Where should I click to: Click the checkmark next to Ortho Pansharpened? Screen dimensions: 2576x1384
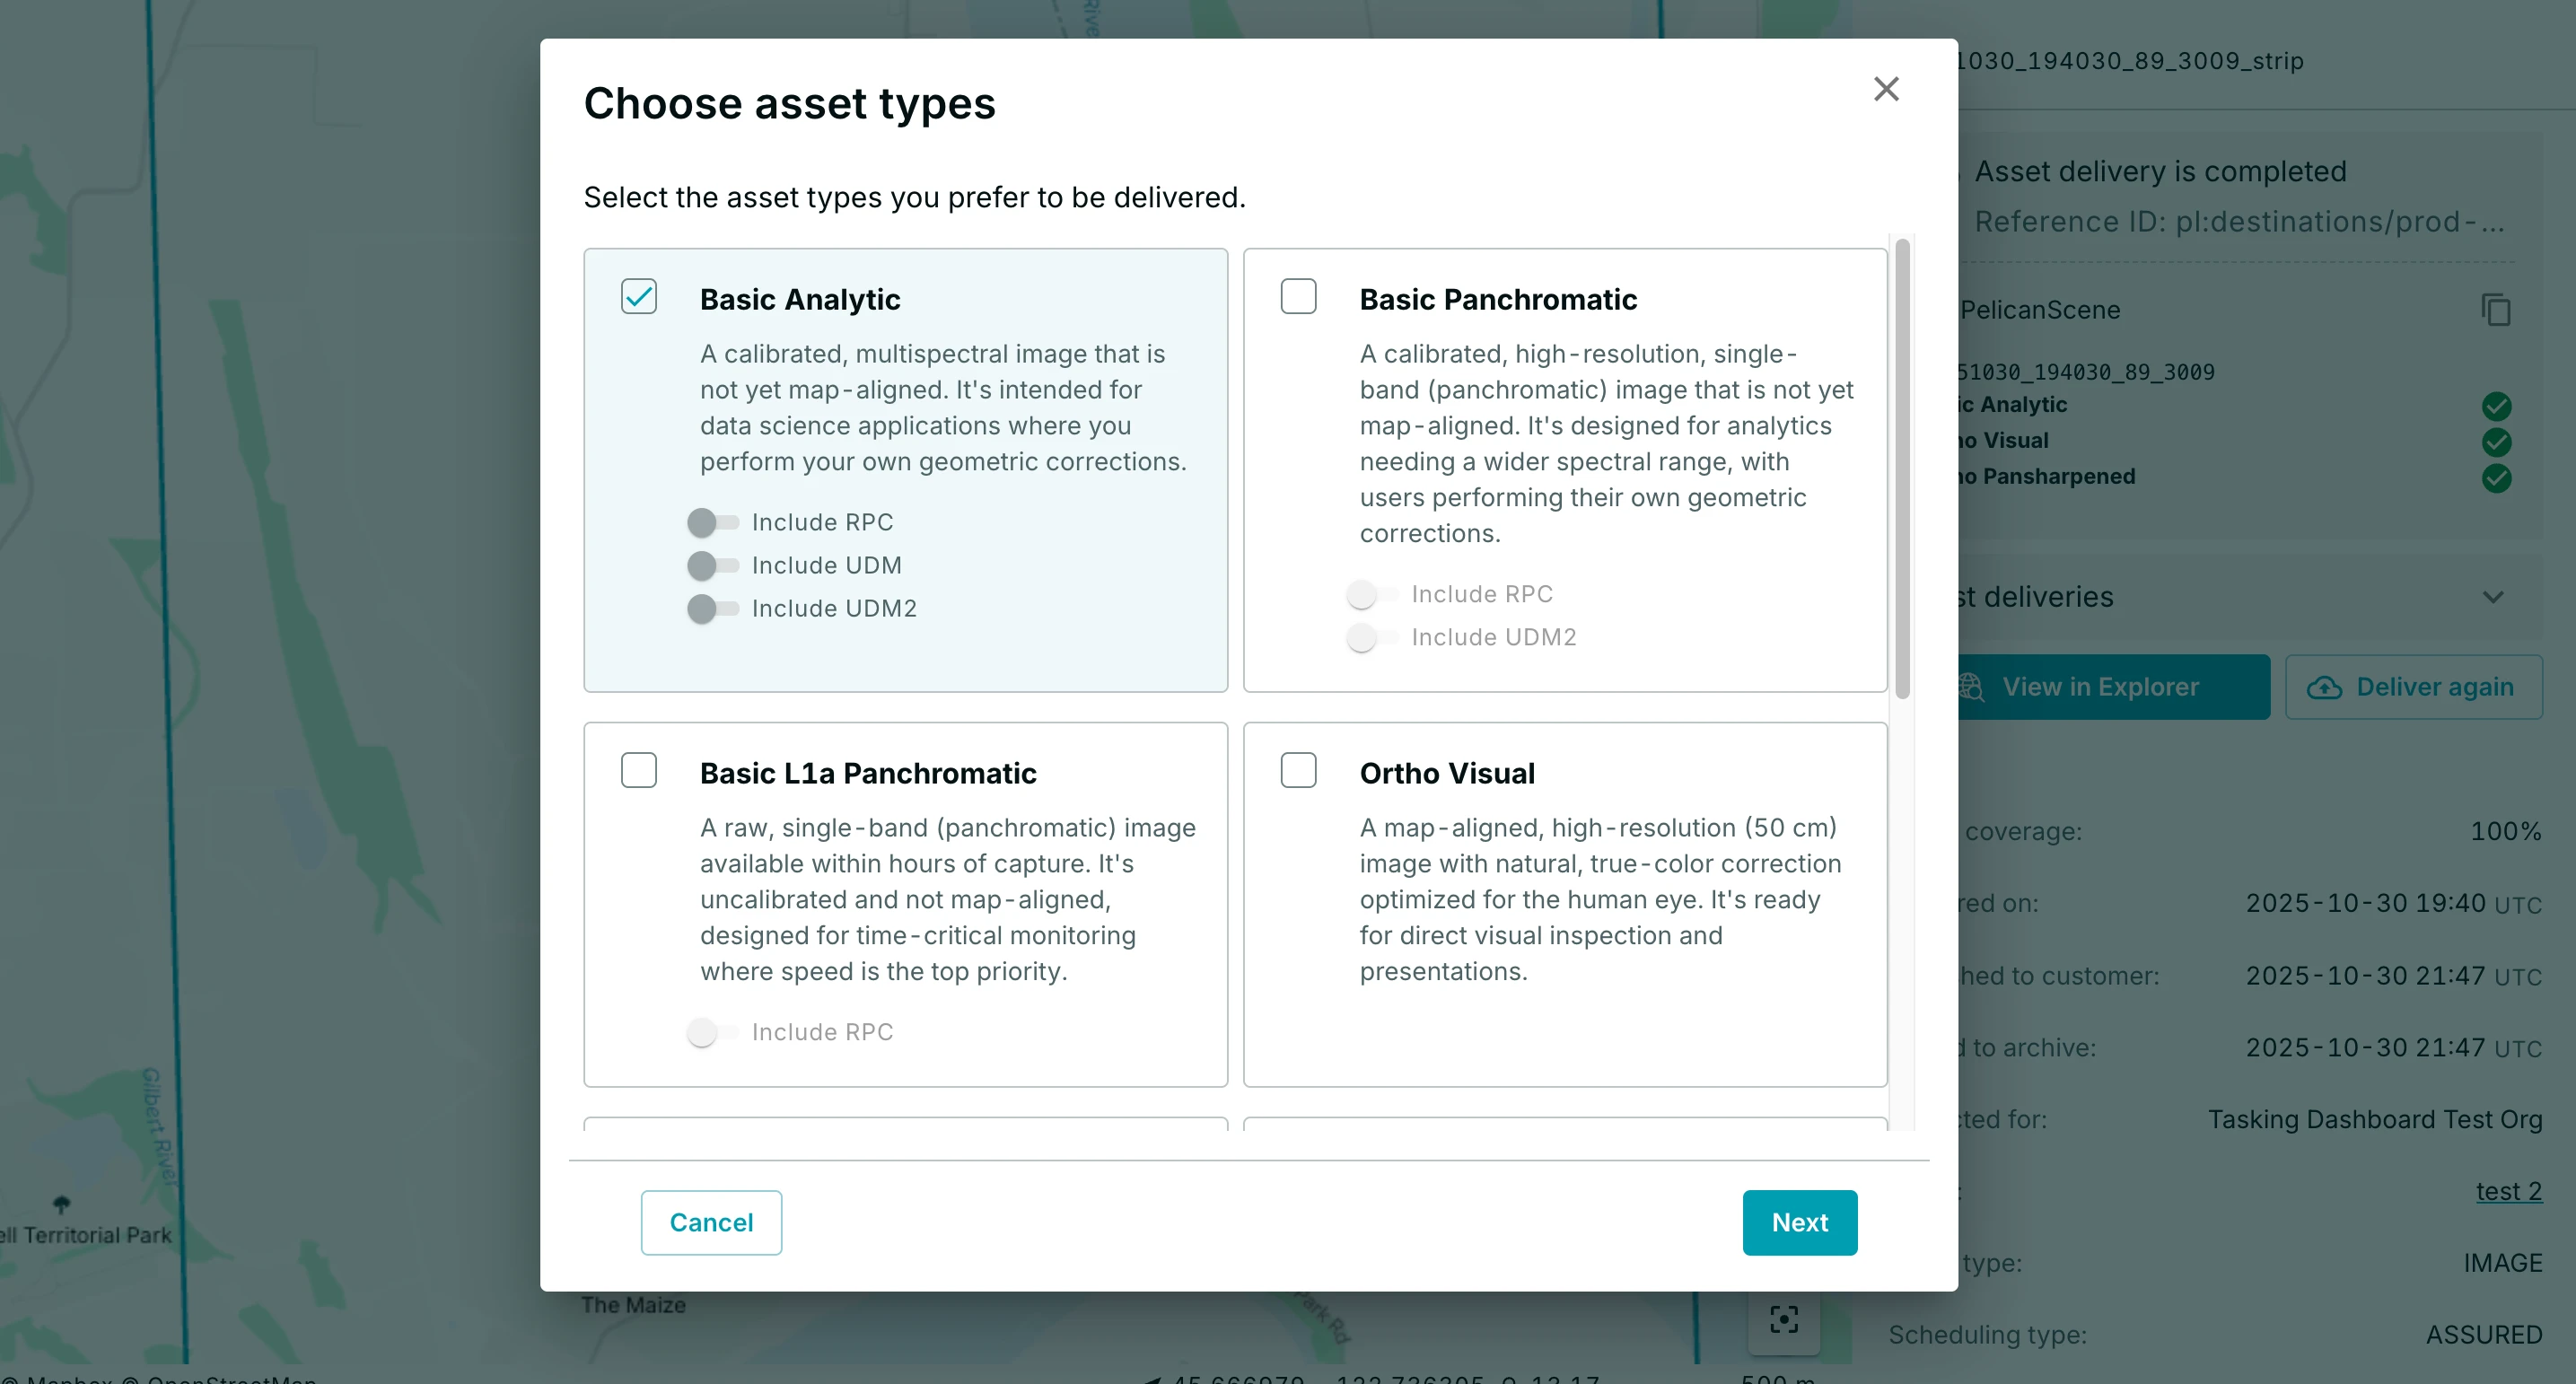pyautogui.click(x=2497, y=478)
